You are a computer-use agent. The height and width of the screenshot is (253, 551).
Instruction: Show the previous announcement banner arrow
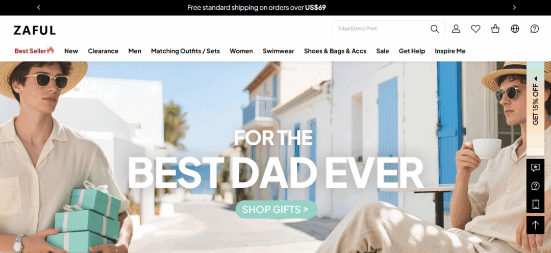click(x=39, y=7)
